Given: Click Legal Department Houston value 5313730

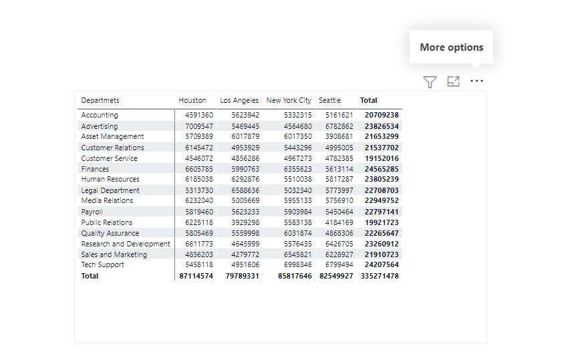Looking at the screenshot, I should pos(199,190).
